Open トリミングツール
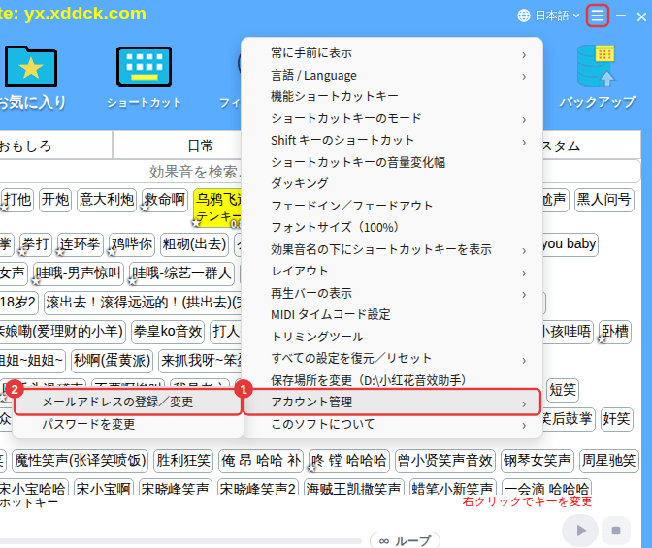 pos(393,337)
